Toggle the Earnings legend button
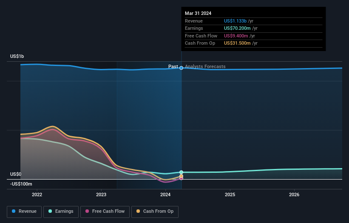349x223 pixels. click(61, 212)
